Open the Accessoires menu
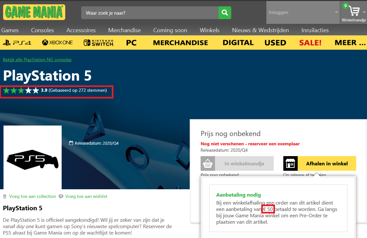367x238 pixels. (x=81, y=30)
